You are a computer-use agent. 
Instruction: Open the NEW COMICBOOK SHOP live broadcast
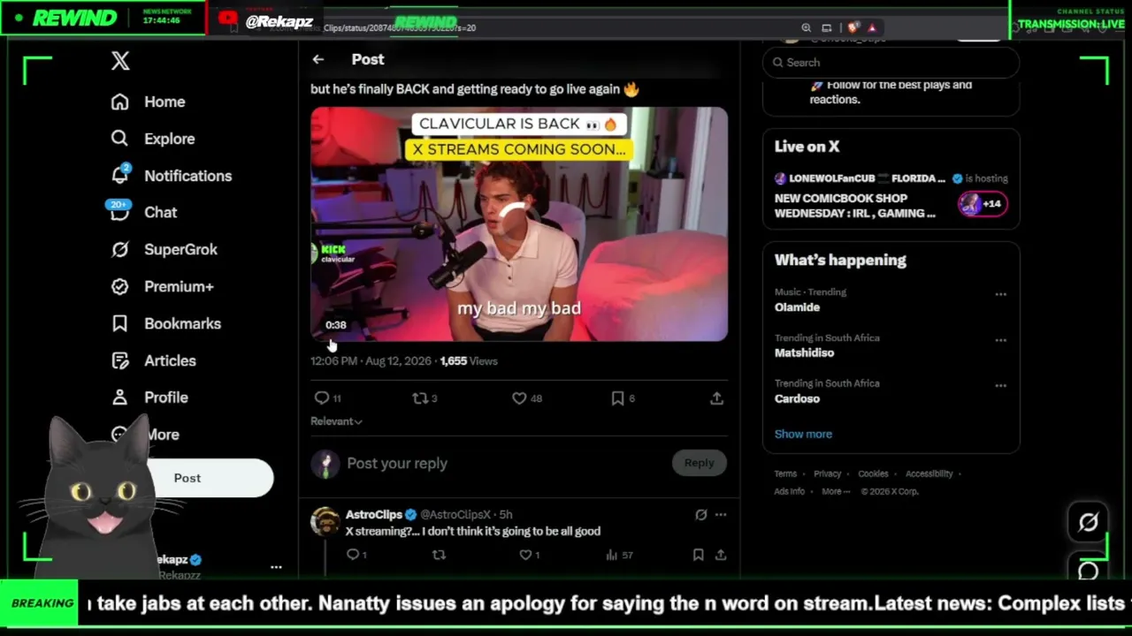(854, 206)
